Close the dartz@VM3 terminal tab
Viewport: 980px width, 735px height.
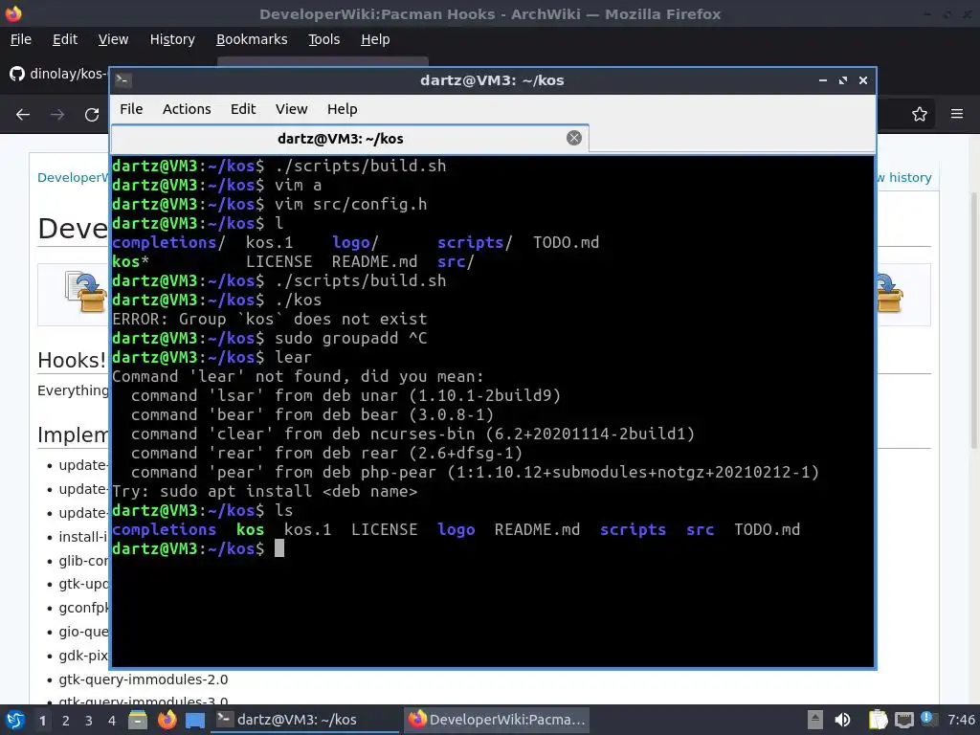pyautogui.click(x=574, y=138)
